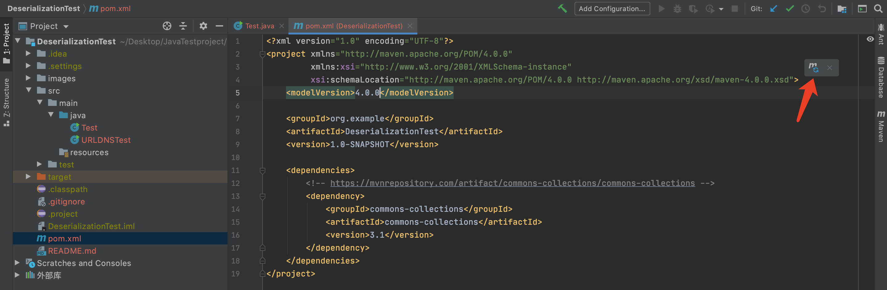Image resolution: width=887 pixels, height=290 pixels.
Task: Click the Stop square icon
Action: point(734,9)
